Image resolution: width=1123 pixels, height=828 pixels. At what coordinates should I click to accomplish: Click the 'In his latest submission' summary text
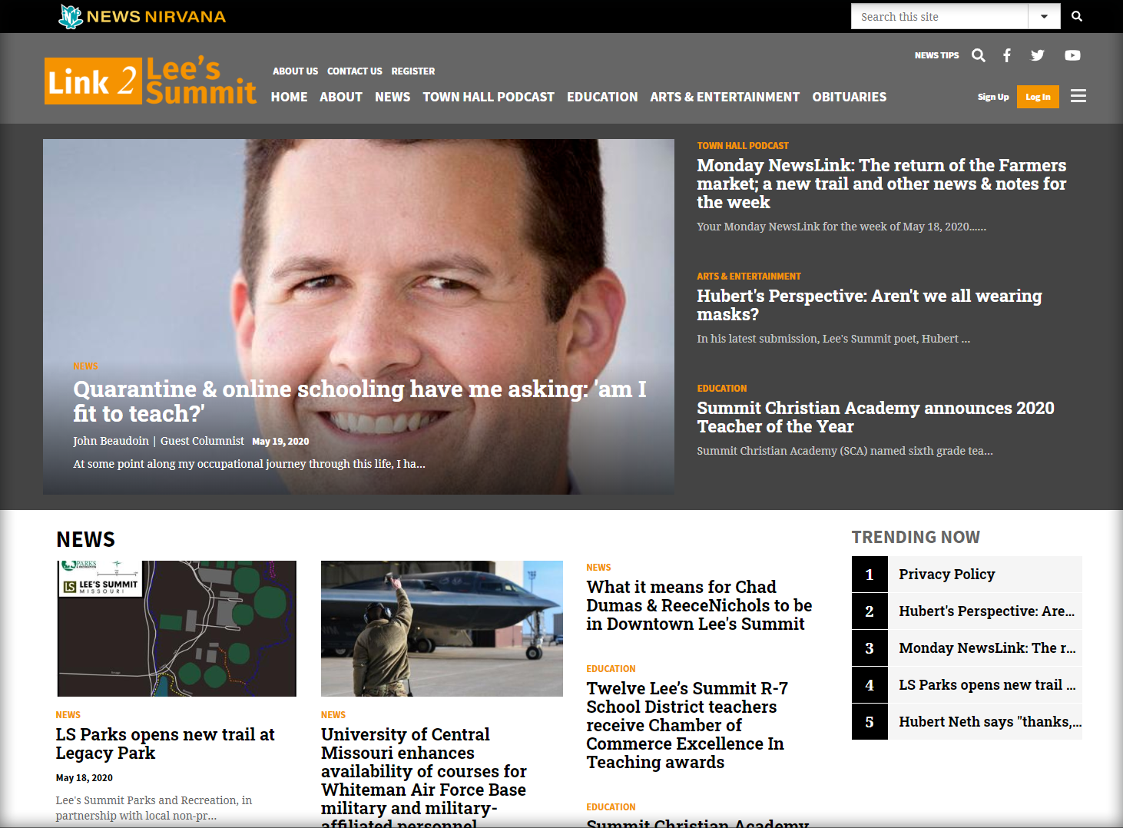coord(833,339)
